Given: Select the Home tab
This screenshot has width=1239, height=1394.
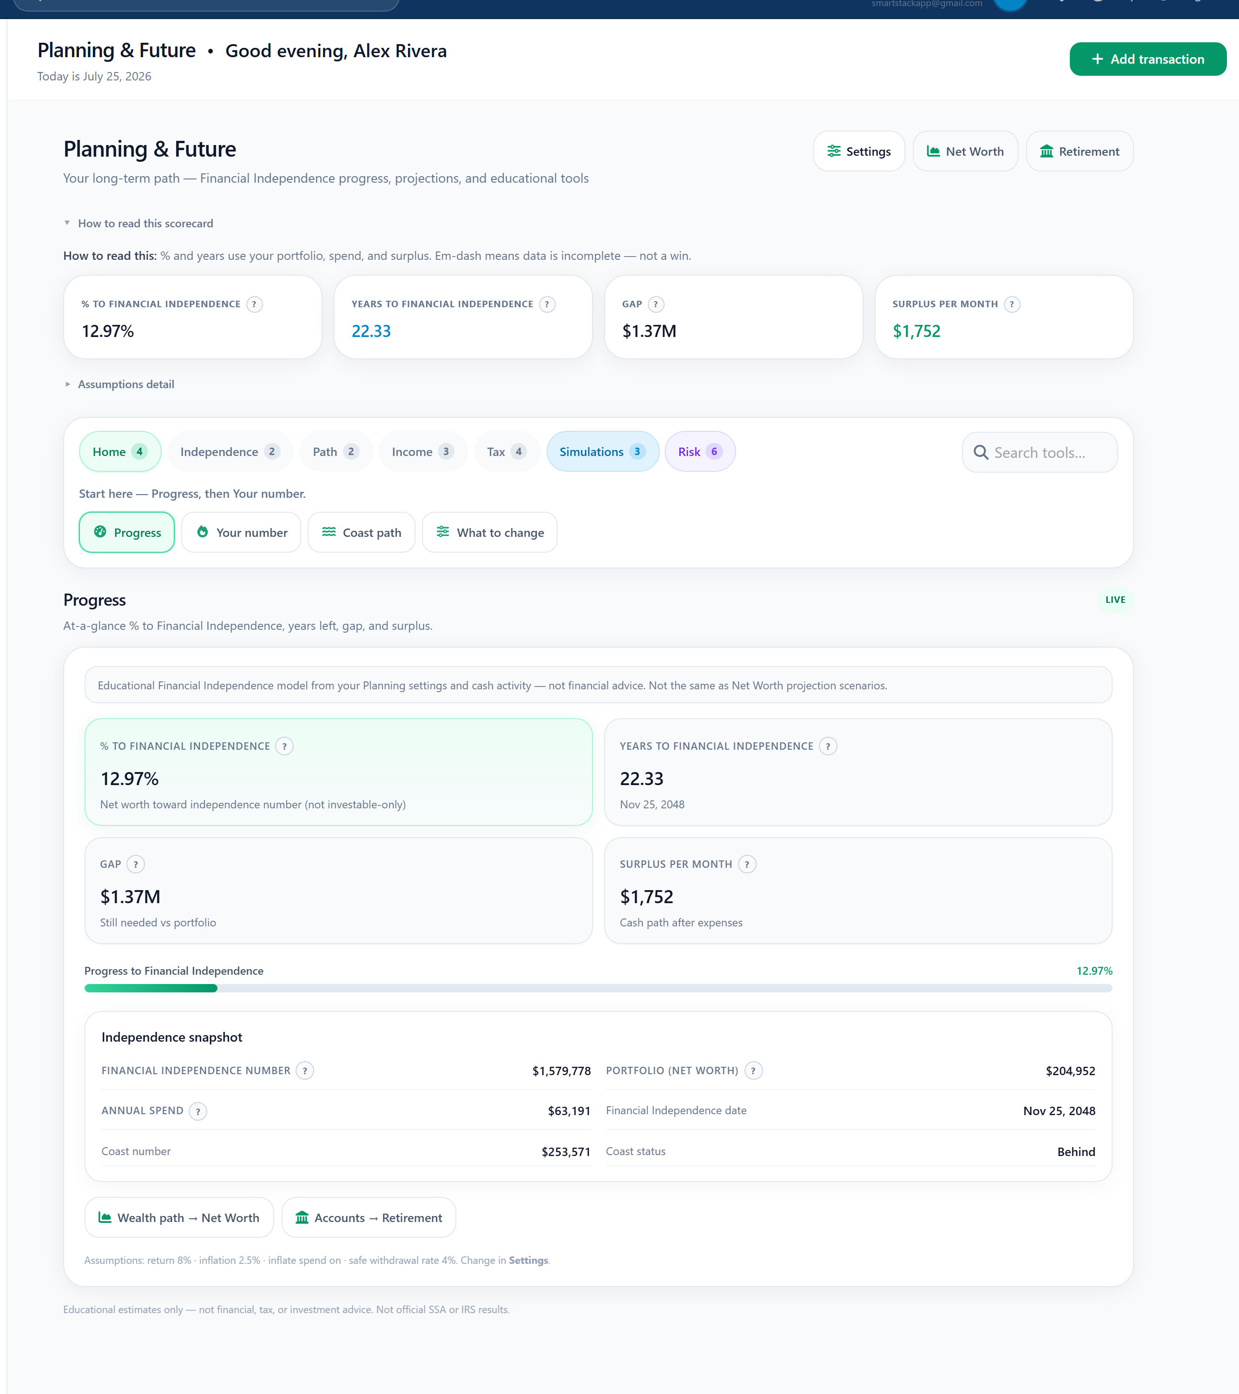Looking at the screenshot, I should pos(120,451).
